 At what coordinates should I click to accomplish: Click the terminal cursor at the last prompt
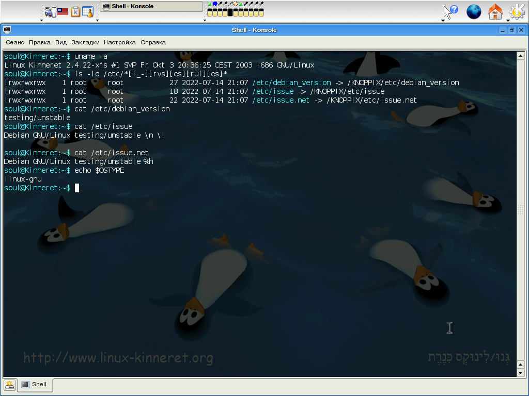coord(77,188)
